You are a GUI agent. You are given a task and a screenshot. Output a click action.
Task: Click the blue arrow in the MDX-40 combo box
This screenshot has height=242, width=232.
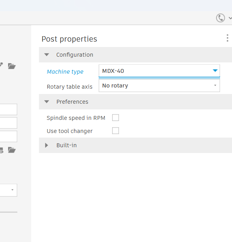pyautogui.click(x=215, y=71)
